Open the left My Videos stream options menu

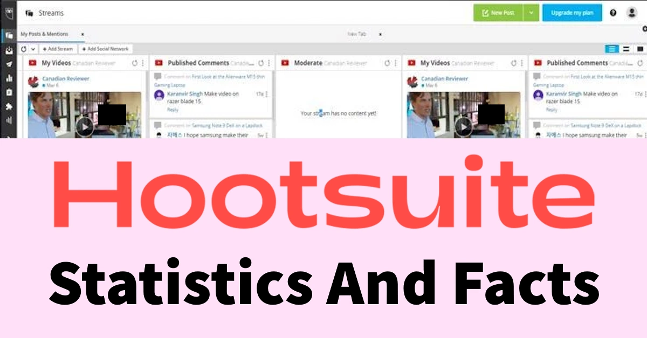pyautogui.click(x=142, y=63)
